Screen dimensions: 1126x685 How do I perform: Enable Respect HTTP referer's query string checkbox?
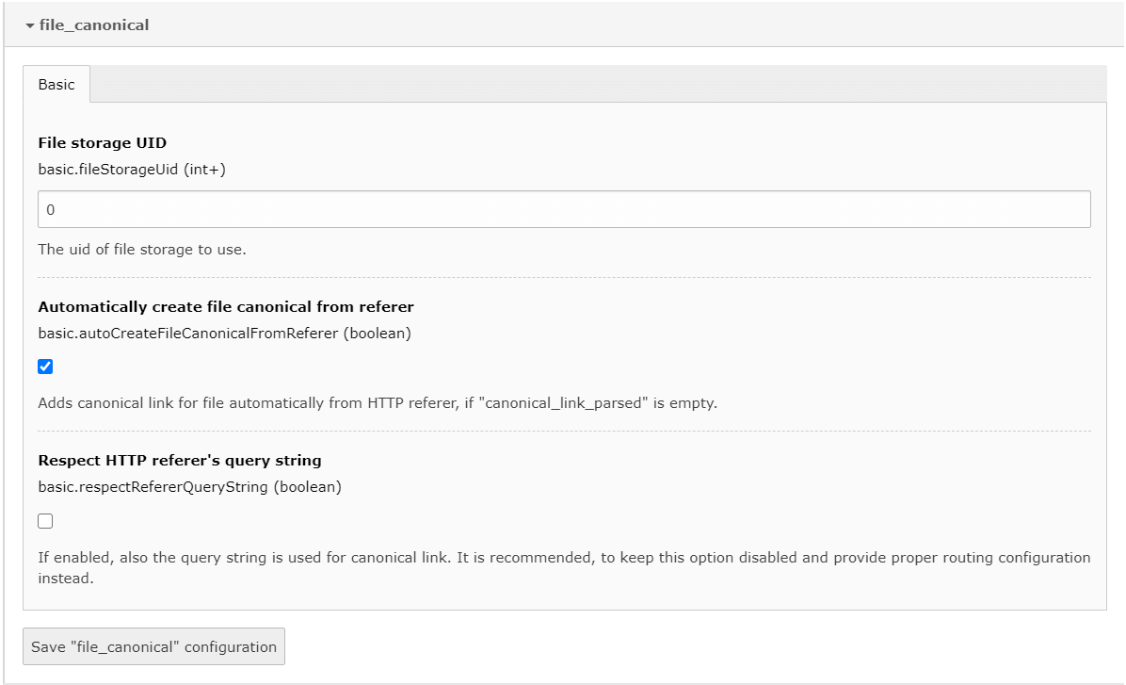[45, 521]
